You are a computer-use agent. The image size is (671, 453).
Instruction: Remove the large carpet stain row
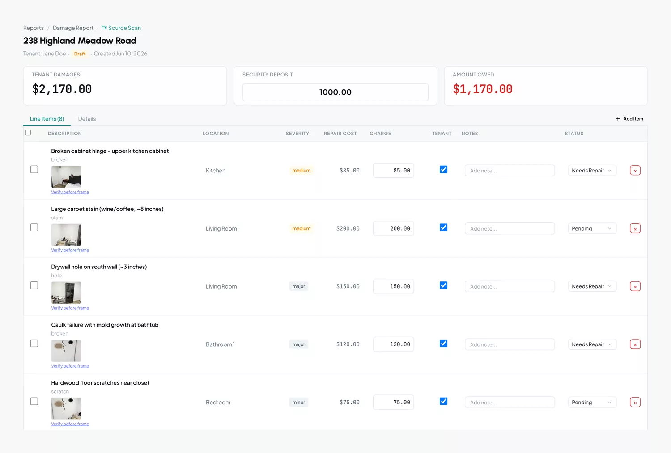tap(635, 229)
